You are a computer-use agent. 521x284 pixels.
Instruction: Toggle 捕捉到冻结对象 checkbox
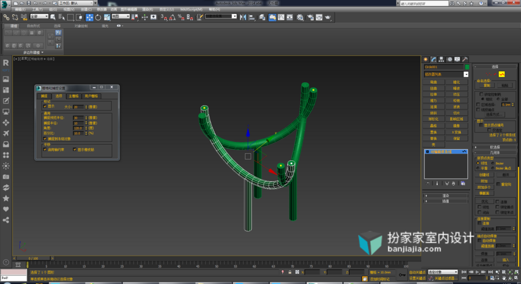pos(45,138)
